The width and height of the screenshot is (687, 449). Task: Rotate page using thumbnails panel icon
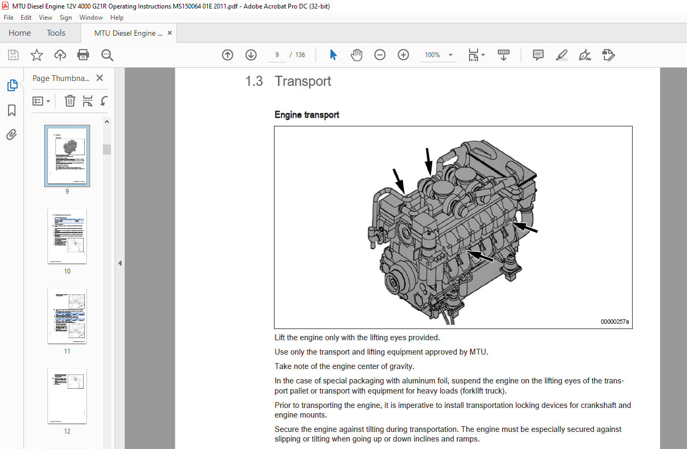coord(104,101)
